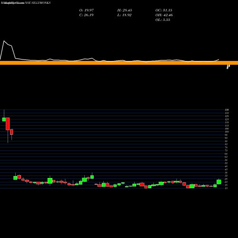Click the latest green candle at chart's right end
This screenshot has width=238, height=238.
[219, 182]
